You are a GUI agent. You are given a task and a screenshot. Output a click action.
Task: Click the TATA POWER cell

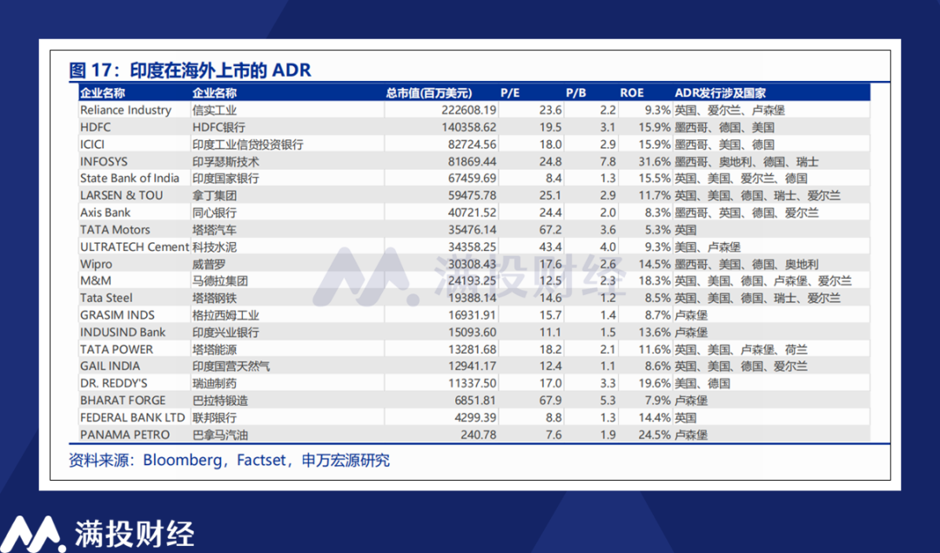[x=117, y=349]
